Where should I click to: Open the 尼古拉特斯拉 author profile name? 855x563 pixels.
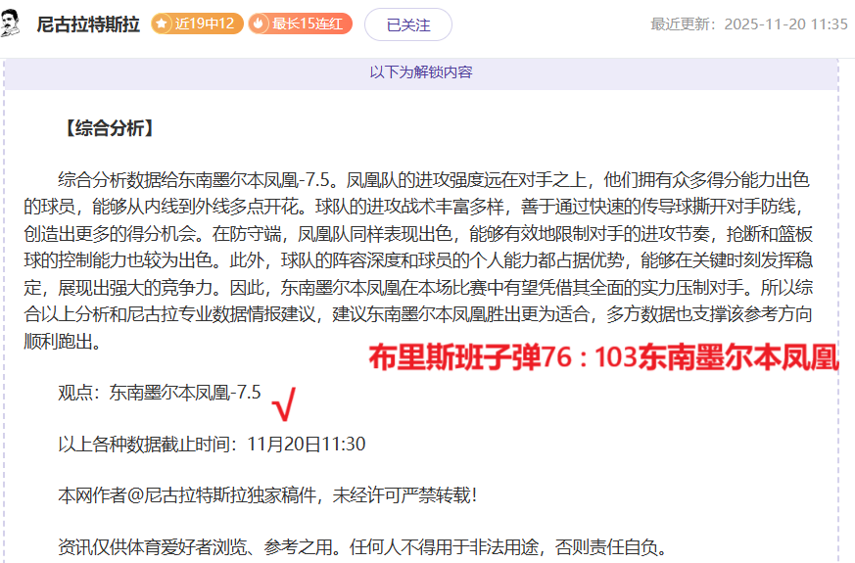tap(87, 24)
